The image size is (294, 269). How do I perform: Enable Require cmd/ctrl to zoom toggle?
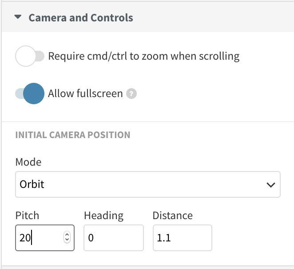(29, 57)
